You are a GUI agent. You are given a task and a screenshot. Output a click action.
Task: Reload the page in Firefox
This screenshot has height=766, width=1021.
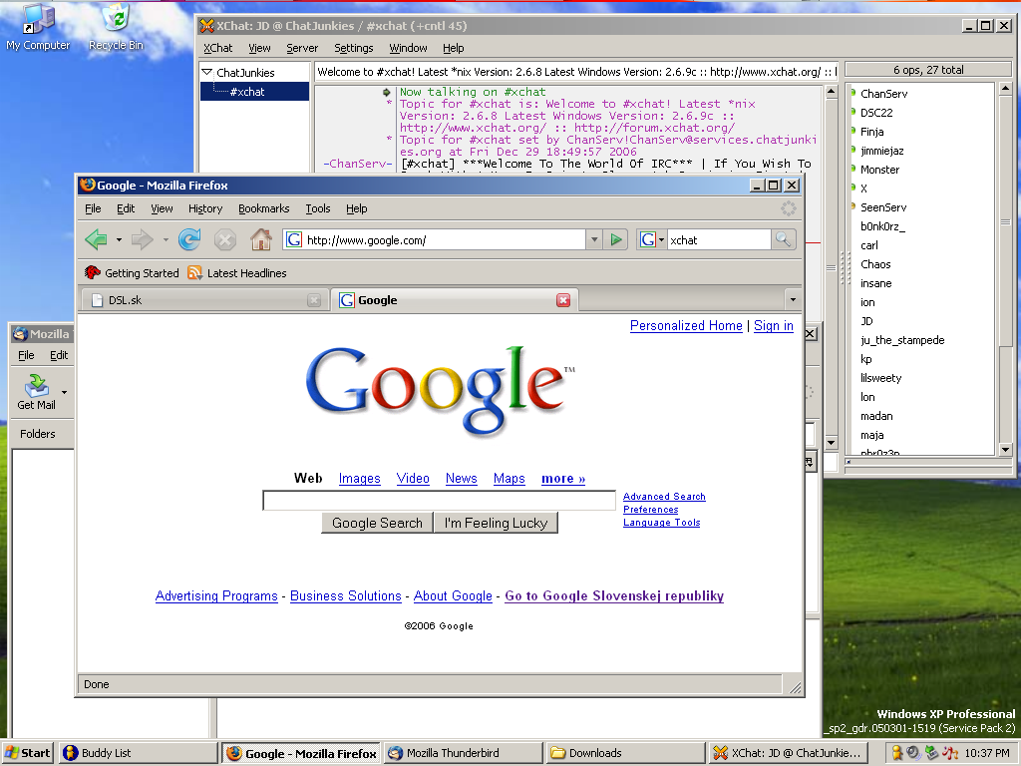click(189, 239)
